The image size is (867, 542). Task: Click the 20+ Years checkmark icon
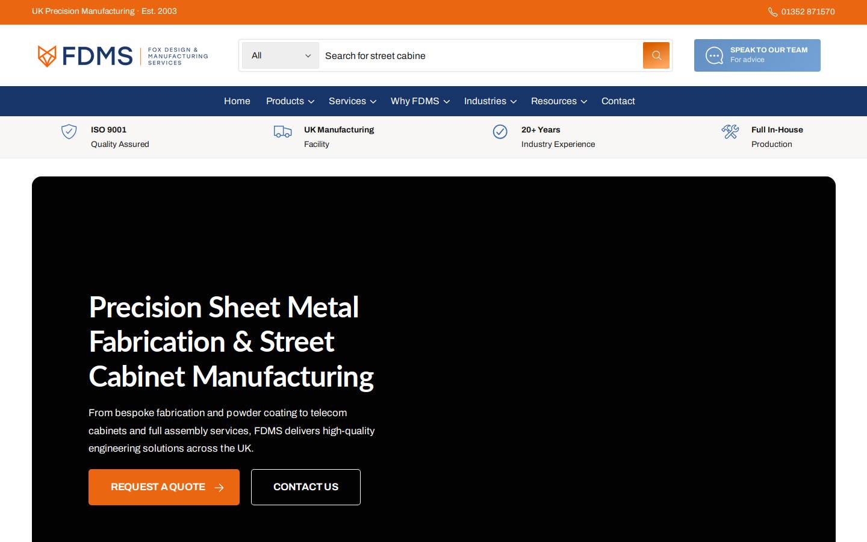[x=500, y=131]
